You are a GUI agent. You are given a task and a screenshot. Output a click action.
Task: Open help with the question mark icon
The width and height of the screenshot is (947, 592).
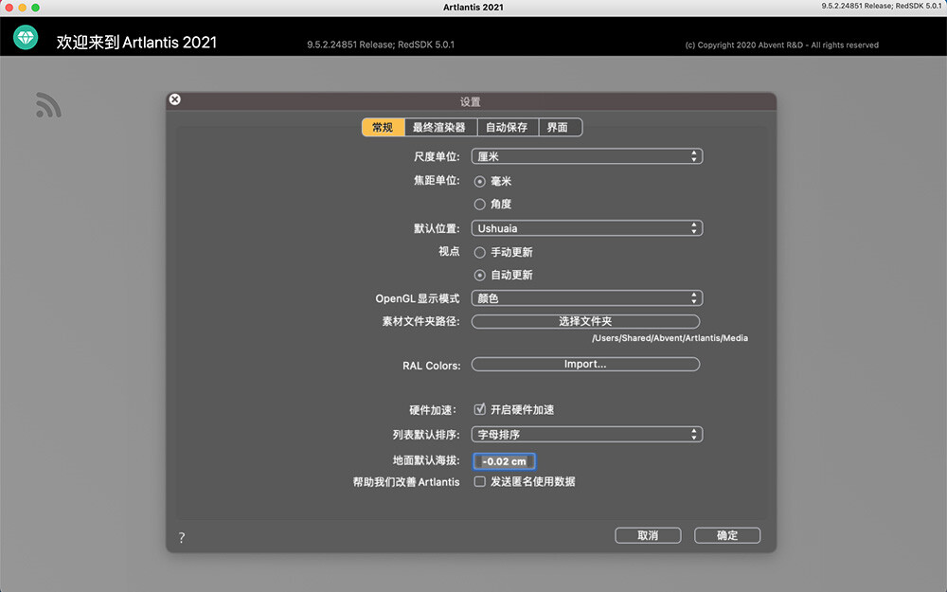pyautogui.click(x=182, y=537)
